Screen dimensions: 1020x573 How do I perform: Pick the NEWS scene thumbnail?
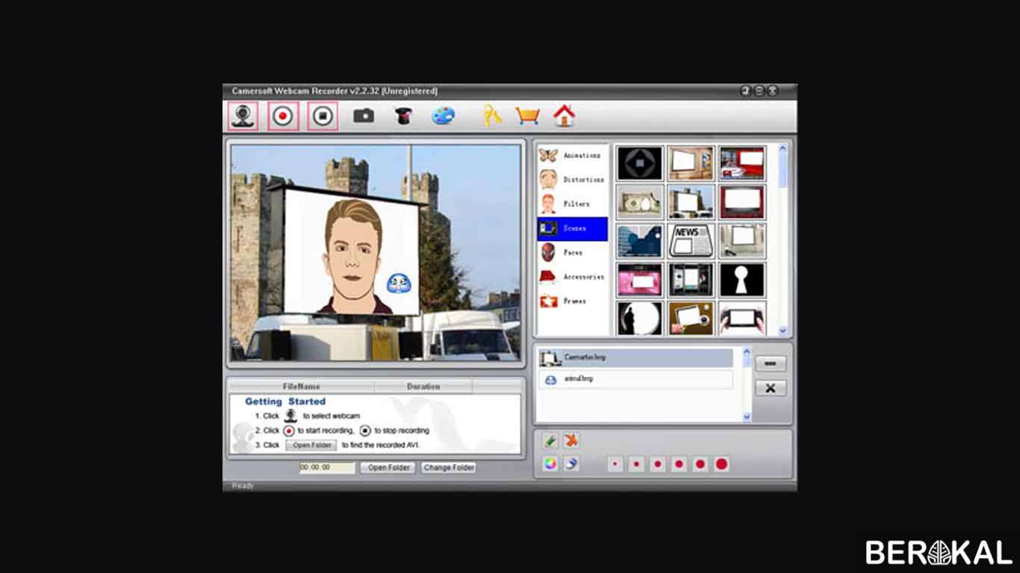pos(691,241)
